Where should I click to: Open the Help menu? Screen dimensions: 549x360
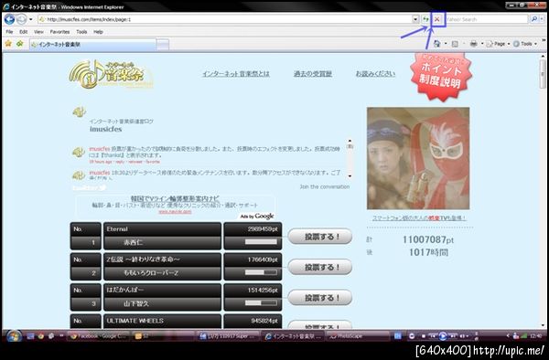98,32
